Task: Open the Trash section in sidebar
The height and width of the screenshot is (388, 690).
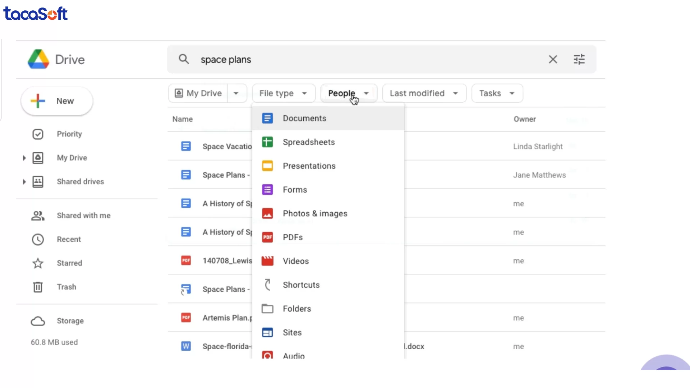Action: tap(66, 287)
